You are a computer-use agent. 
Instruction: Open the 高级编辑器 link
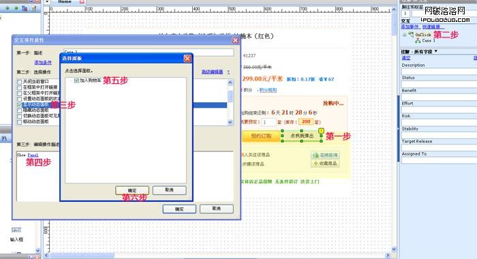[x=212, y=72]
